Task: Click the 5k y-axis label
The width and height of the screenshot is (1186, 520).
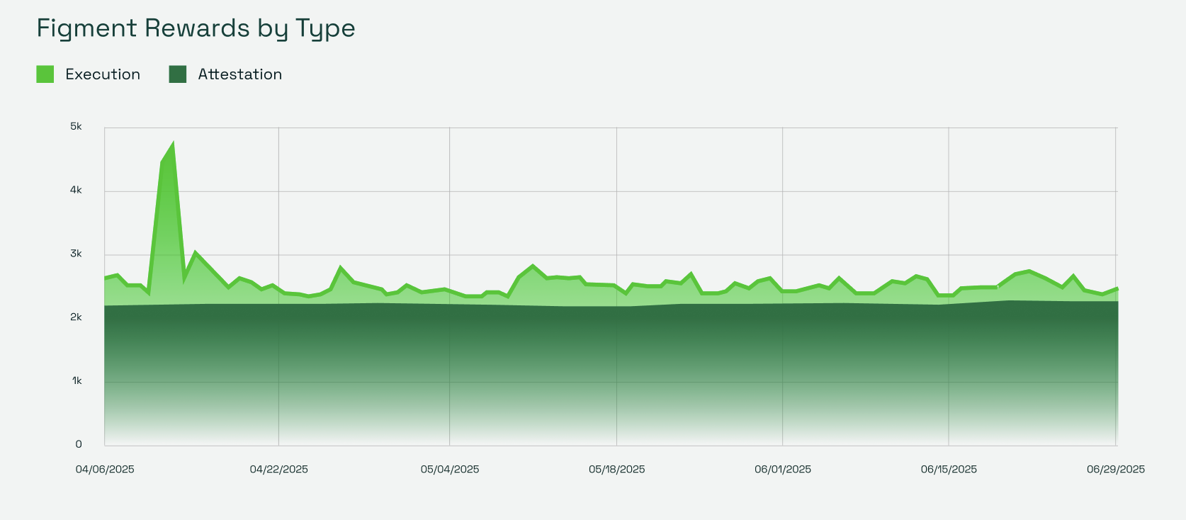Action: pyautogui.click(x=76, y=127)
